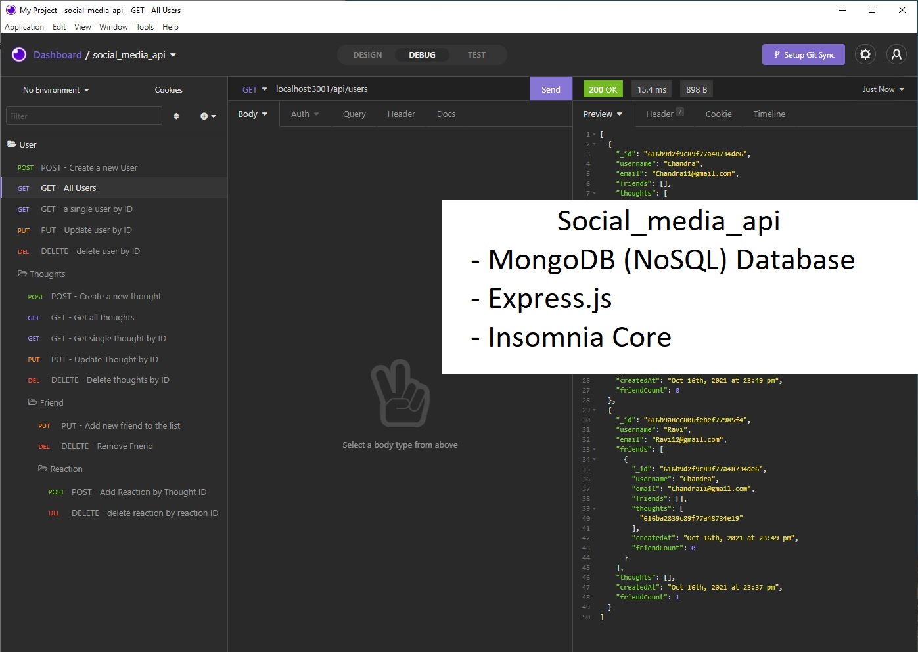The height and width of the screenshot is (652, 918).
Task: Focus the request filter field
Action: click(x=83, y=116)
